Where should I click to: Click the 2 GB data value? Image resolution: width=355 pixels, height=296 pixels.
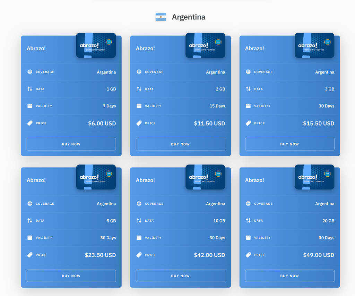tap(220, 89)
